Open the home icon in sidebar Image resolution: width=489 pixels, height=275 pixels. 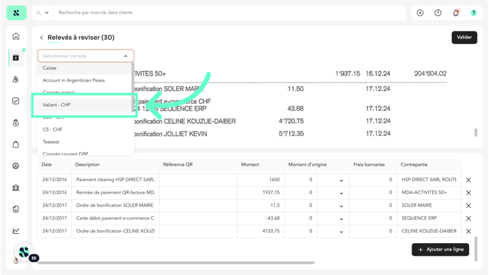coord(16,36)
